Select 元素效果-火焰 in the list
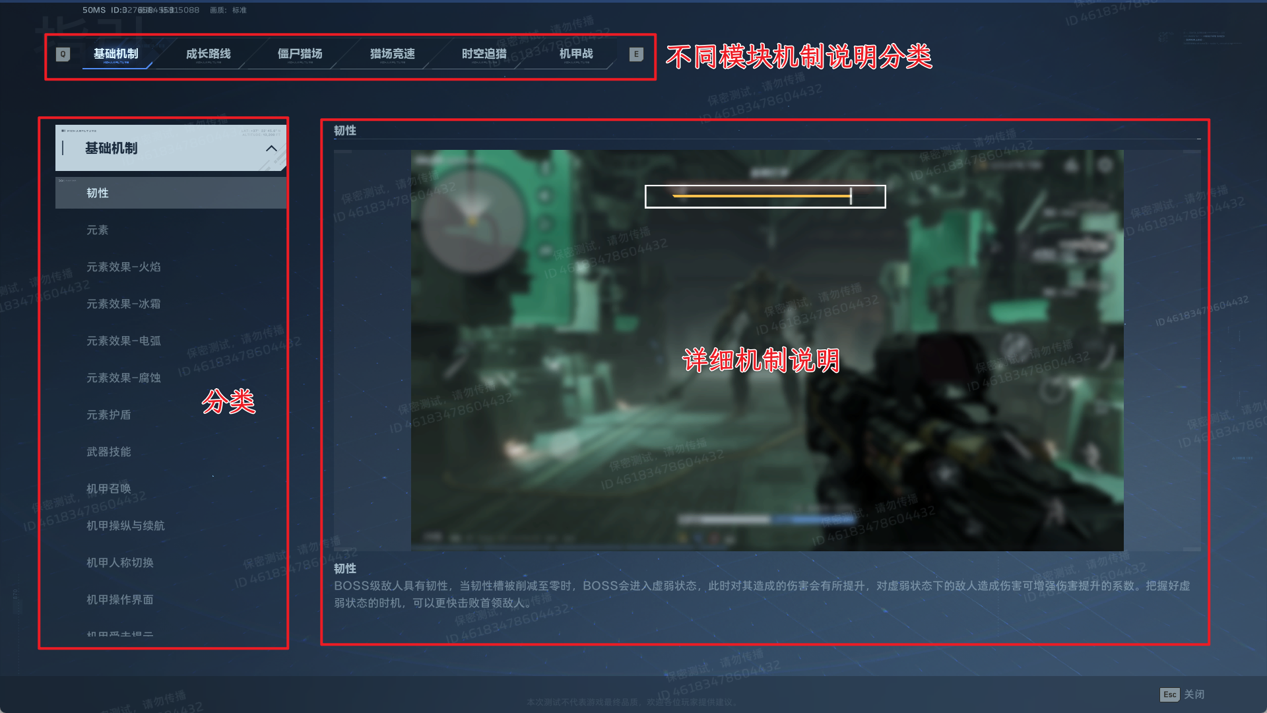Screen dimensions: 1267x713 tap(123, 267)
